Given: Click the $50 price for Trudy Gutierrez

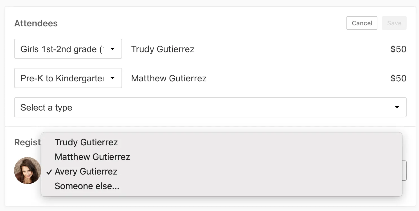Looking at the screenshot, I should [x=398, y=49].
